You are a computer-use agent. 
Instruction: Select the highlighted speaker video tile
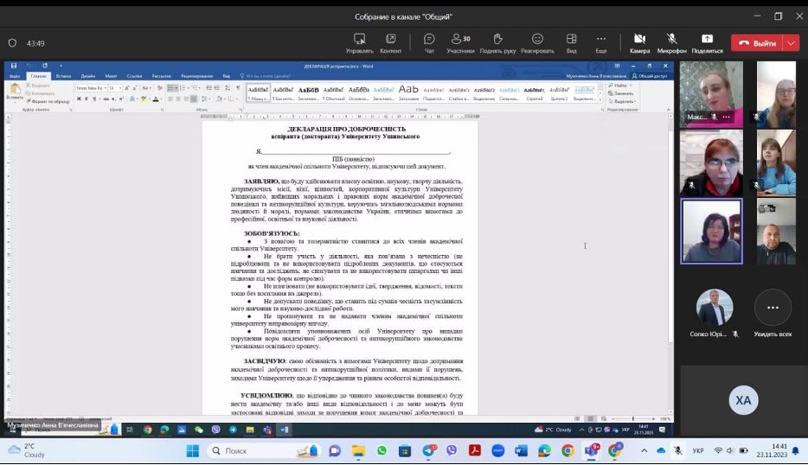(711, 231)
